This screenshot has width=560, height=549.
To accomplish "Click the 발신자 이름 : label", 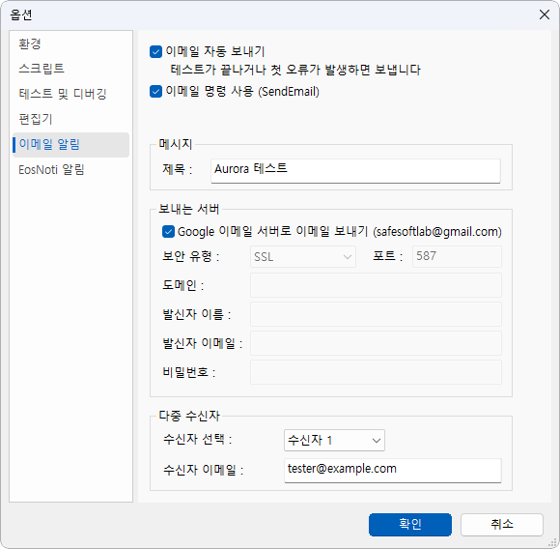I will tap(197, 314).
